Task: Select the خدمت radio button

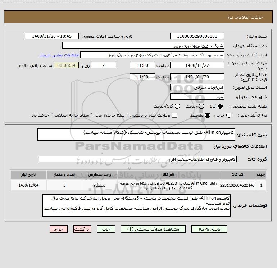Action: click(201, 106)
